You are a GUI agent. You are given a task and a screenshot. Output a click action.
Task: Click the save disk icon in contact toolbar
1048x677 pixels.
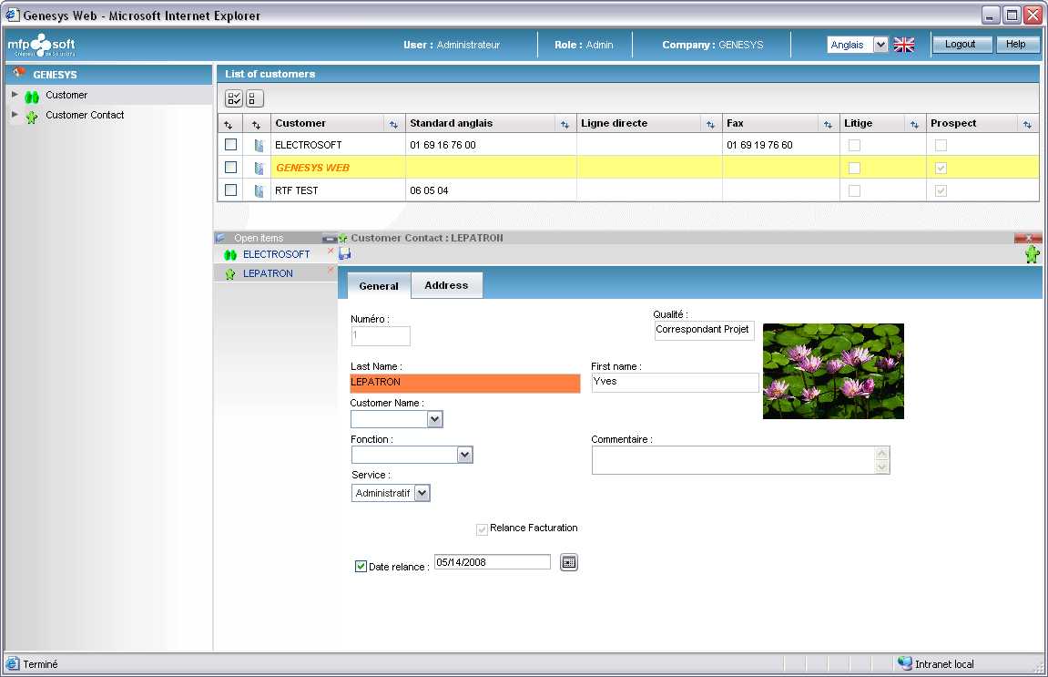click(x=345, y=254)
